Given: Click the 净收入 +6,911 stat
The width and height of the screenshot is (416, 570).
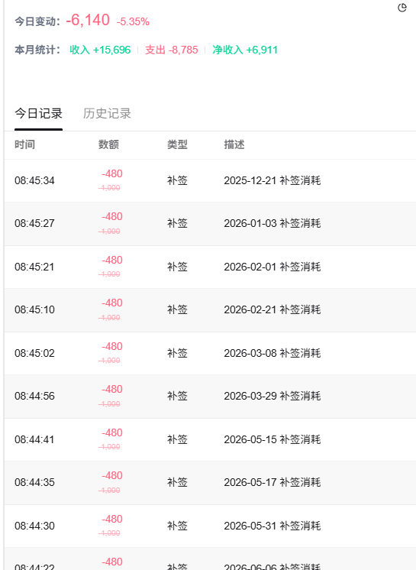Looking at the screenshot, I should 245,50.
